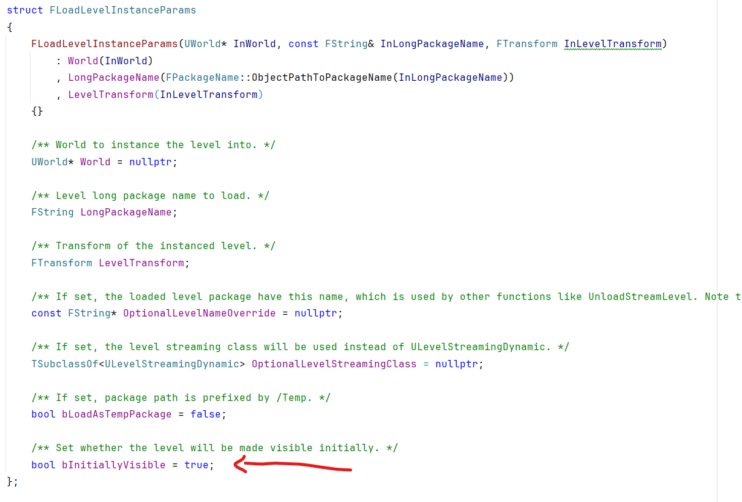Click nullptr on the UWorld* World line
This screenshot has width=742, height=502.
point(151,162)
